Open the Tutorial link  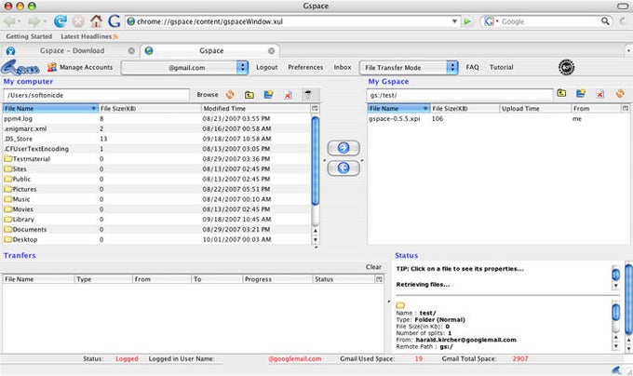point(502,67)
